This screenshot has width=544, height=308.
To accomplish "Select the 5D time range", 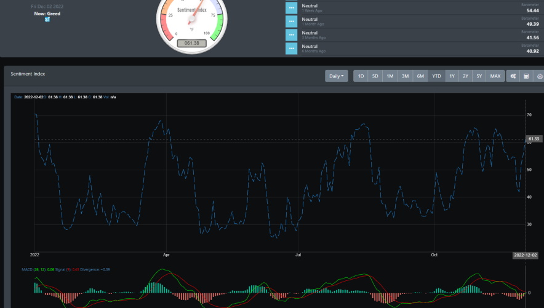I will (375, 76).
